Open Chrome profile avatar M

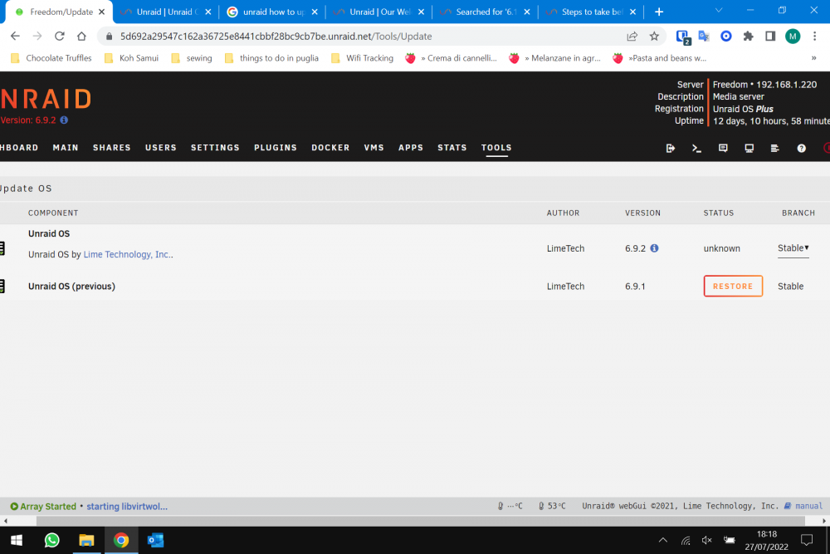coord(793,36)
